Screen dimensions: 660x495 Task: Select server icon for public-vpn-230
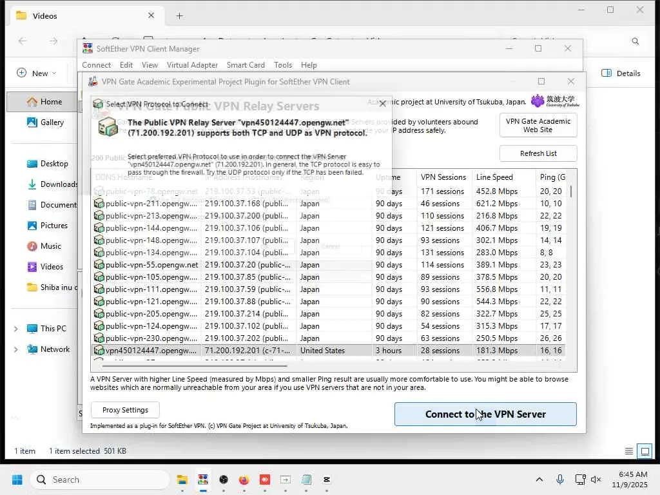point(99,338)
